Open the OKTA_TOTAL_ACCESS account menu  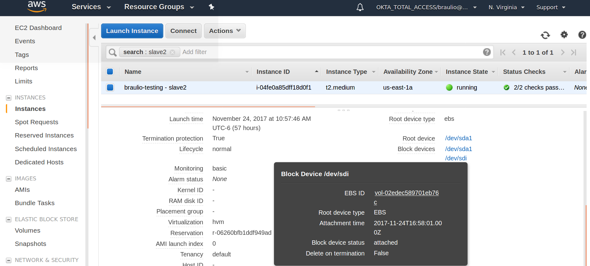pyautogui.click(x=426, y=7)
